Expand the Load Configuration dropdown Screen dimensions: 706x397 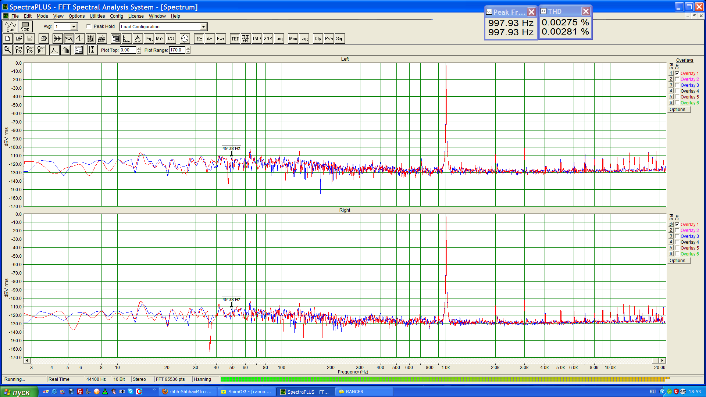[x=203, y=26]
